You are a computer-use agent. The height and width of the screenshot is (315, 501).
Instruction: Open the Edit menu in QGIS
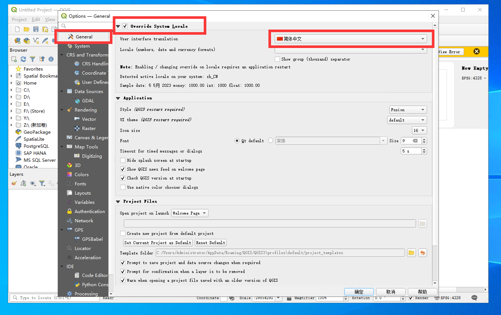tap(36, 20)
